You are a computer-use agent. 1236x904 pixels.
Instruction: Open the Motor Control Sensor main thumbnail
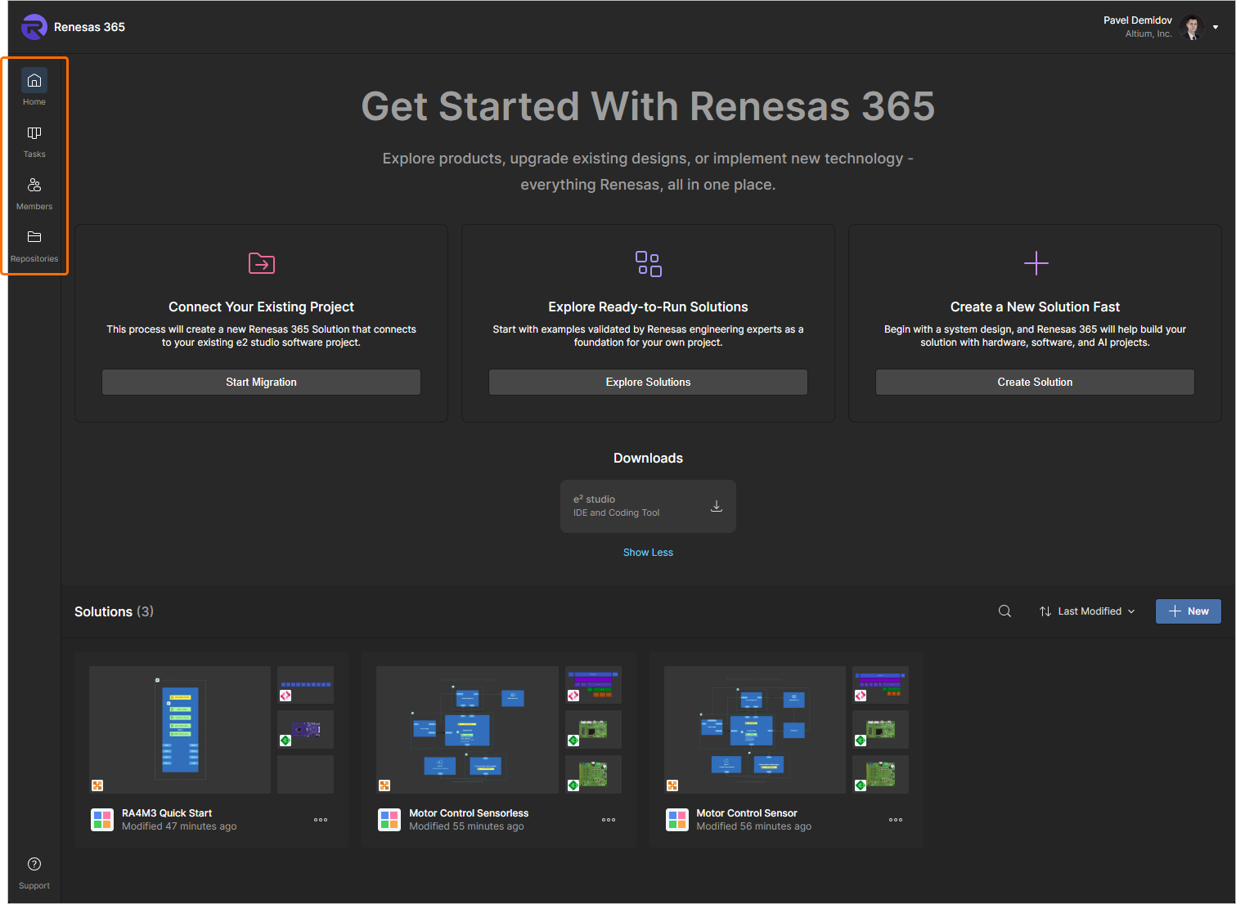point(755,730)
